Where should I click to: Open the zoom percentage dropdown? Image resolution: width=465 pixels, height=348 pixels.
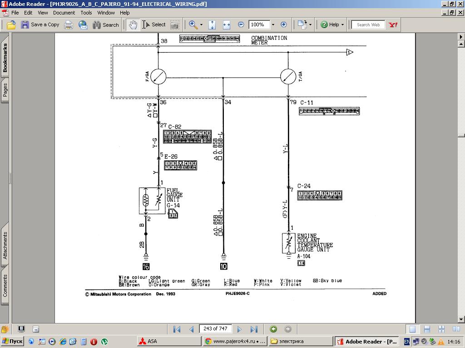coord(273,24)
